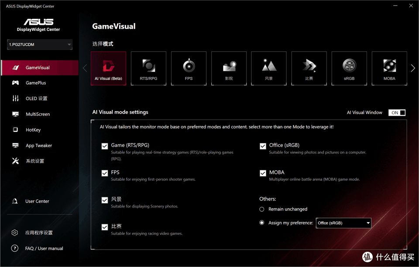
Task: Click the MultiScreen monitor icon
Action: (16, 114)
